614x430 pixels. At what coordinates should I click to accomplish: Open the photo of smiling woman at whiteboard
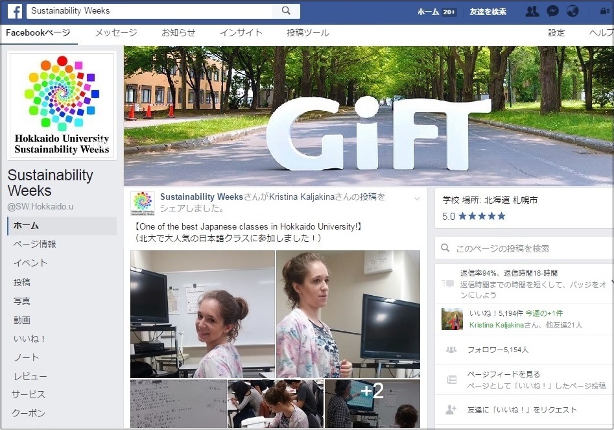202,314
